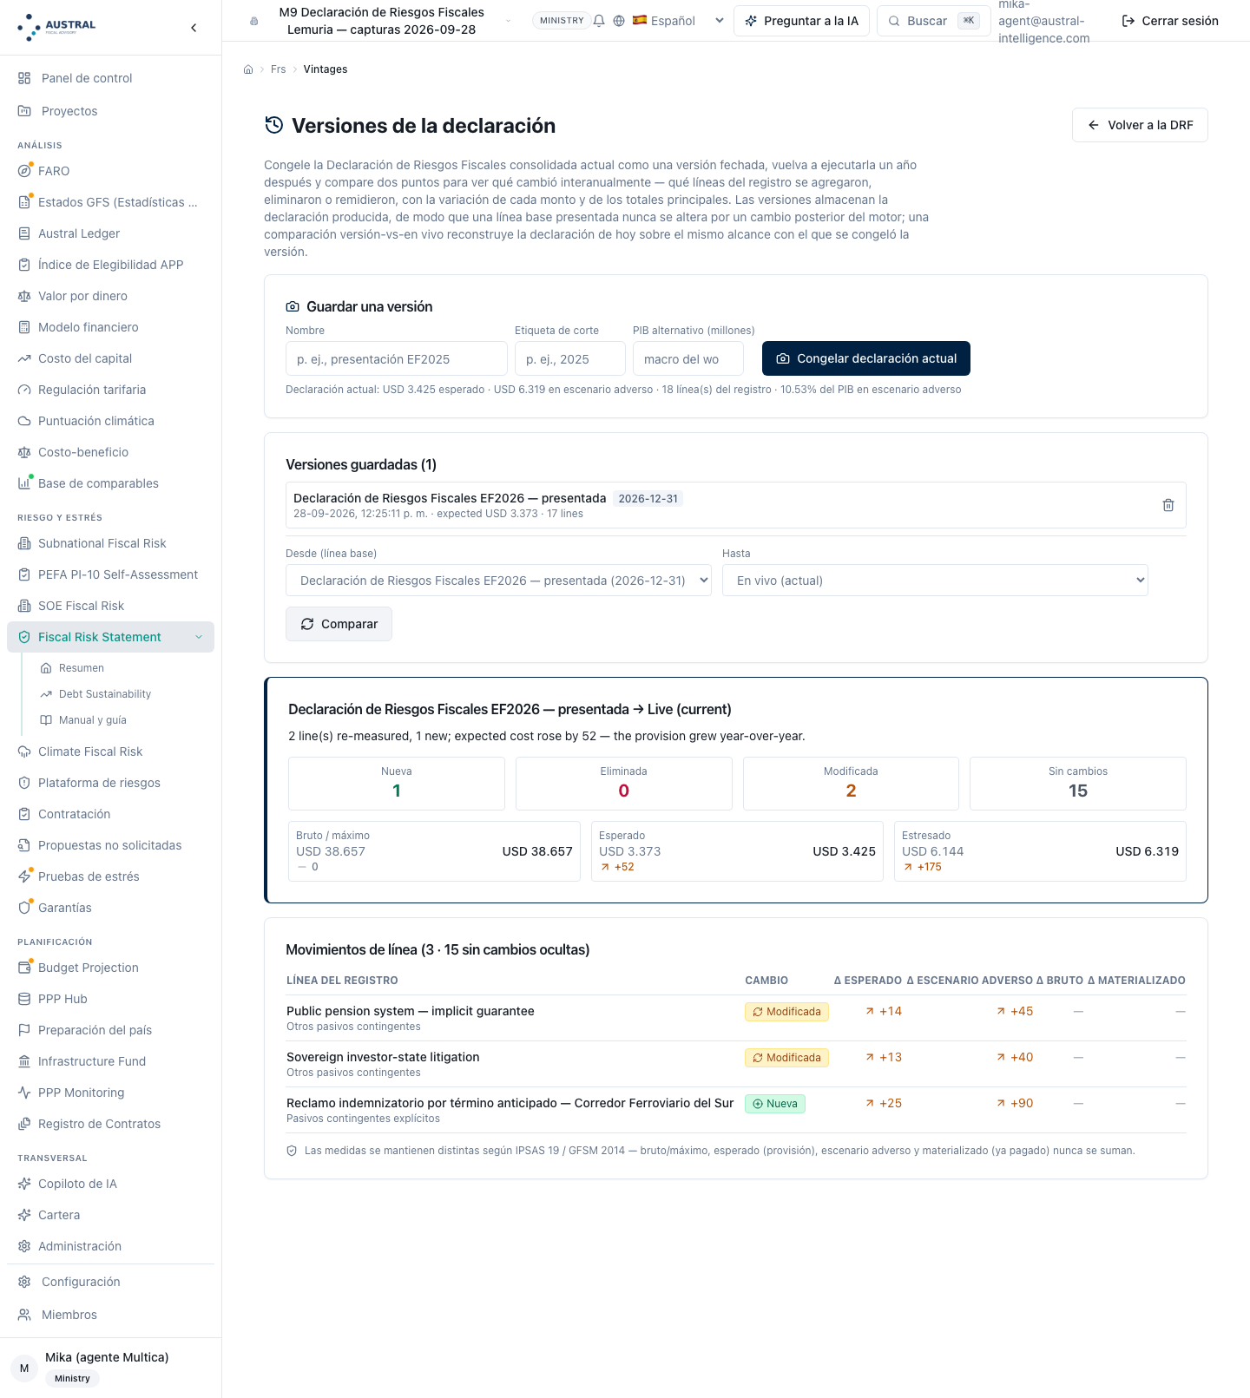
Task: Click the Nueva count card
Action: click(397, 784)
